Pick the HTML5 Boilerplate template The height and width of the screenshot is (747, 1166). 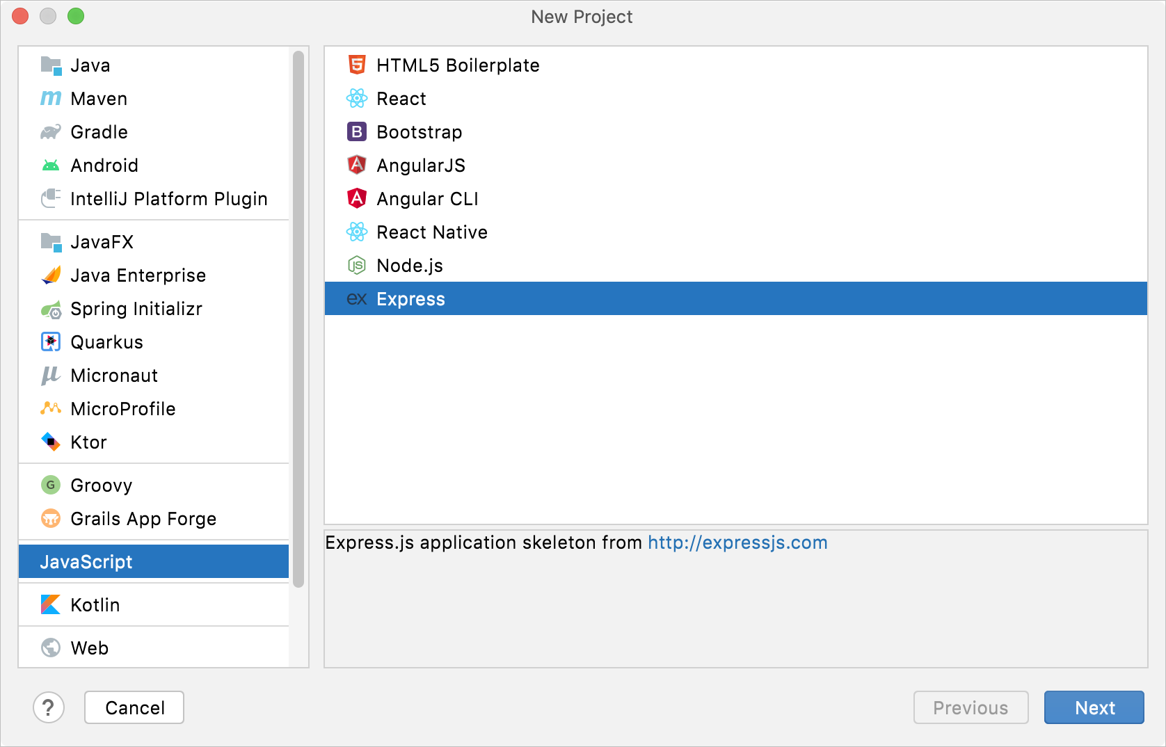point(736,65)
